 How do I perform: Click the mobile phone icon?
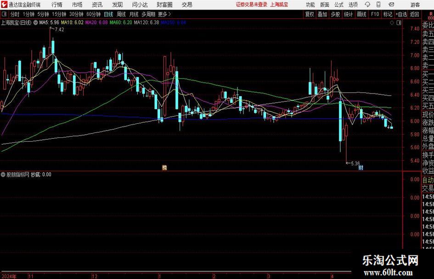click(378, 5)
